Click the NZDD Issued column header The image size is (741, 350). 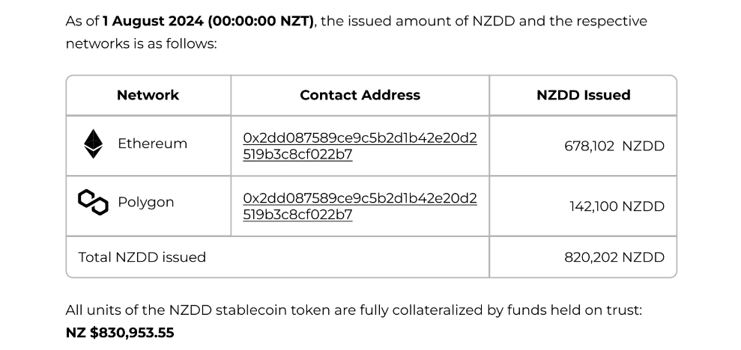pos(583,95)
